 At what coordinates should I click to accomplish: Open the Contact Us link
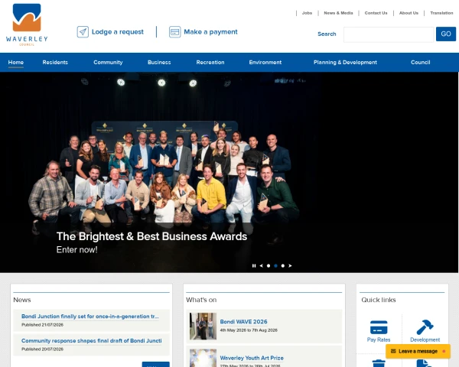pyautogui.click(x=376, y=13)
